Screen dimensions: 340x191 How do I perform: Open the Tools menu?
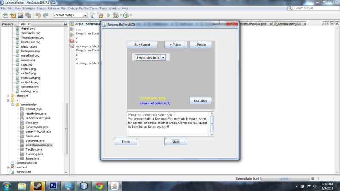tap(103, 9)
